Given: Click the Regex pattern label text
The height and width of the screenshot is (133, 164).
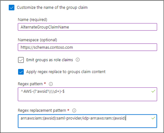Looking at the screenshot, I should point(30,84).
